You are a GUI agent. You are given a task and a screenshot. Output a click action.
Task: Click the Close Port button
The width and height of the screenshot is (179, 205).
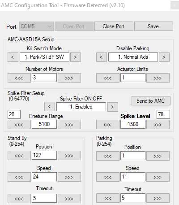pyautogui.click(x=114, y=26)
